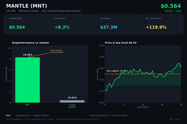Click the 'Hours (24h)' axis label
This screenshot has width=187, height=124.
pyautogui.click(x=143, y=107)
